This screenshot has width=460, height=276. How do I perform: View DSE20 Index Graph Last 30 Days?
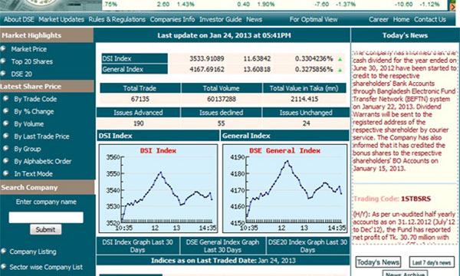(307, 246)
